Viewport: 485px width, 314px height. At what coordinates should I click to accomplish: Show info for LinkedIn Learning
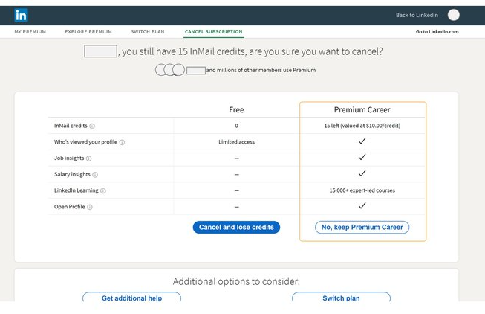(x=103, y=190)
